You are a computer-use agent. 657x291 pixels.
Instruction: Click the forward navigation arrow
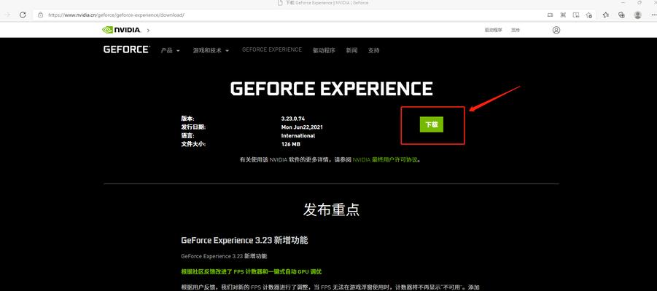(x=7, y=15)
